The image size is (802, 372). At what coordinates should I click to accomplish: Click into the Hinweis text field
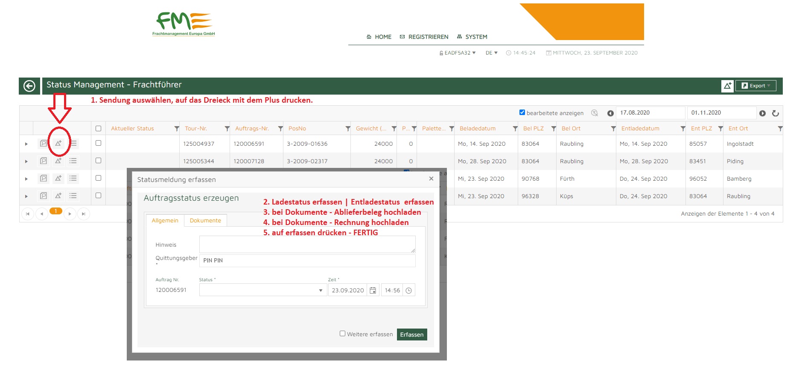coord(307,245)
